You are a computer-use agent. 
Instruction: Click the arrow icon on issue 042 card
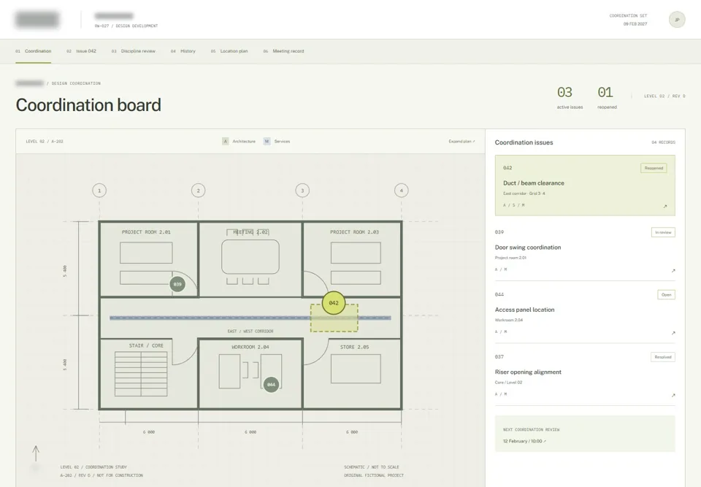point(664,206)
